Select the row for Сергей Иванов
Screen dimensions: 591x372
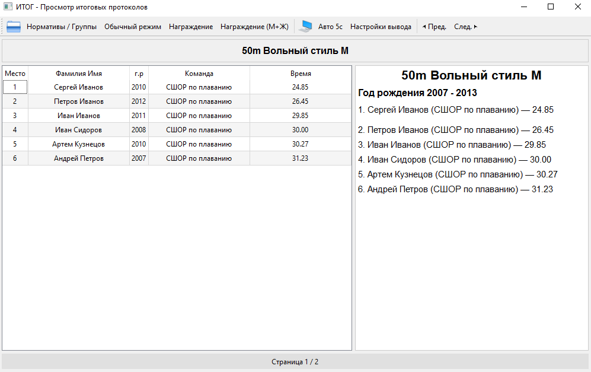tap(177, 87)
